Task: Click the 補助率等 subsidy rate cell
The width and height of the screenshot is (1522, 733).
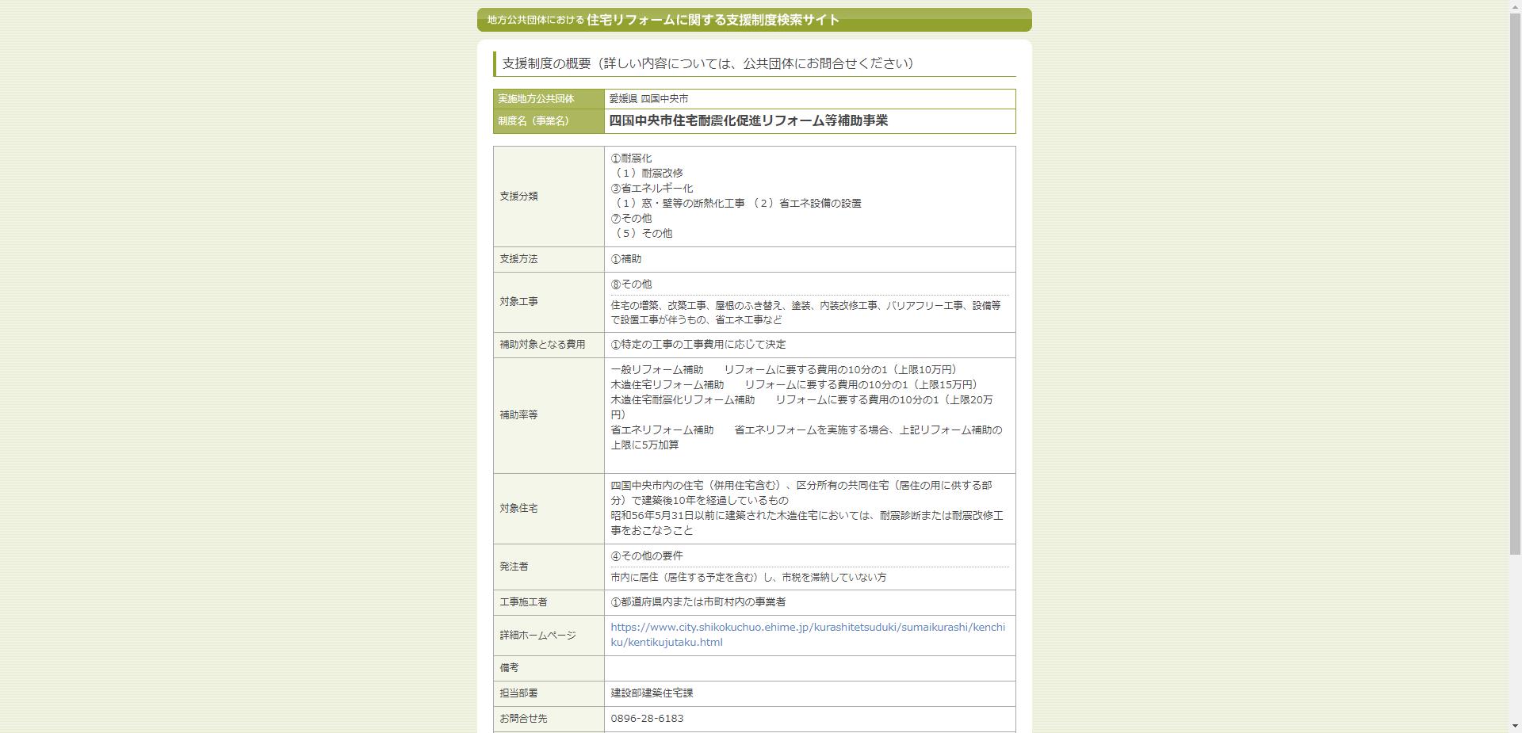Action: click(x=521, y=414)
